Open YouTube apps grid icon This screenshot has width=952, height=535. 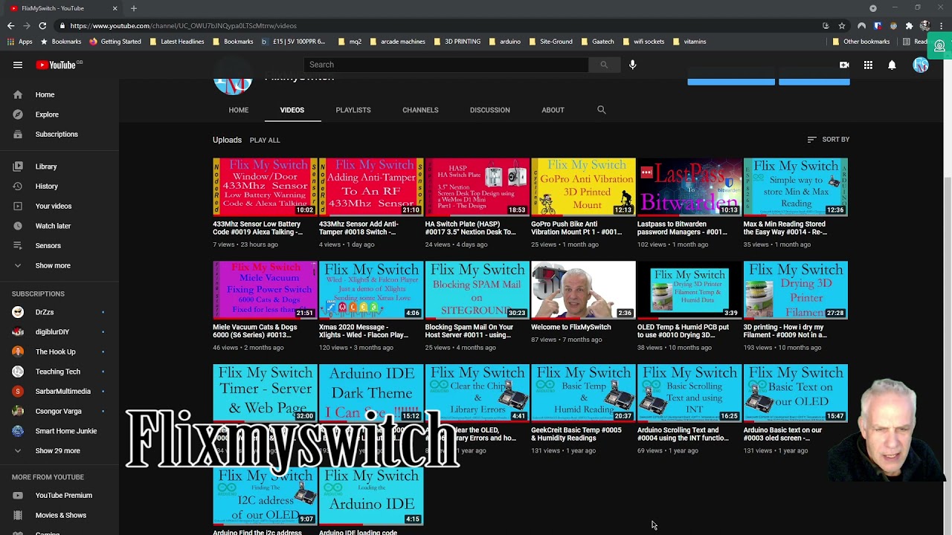coord(868,65)
